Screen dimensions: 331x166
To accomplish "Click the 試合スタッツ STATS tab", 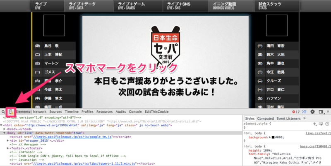I will (x=277, y=6).
